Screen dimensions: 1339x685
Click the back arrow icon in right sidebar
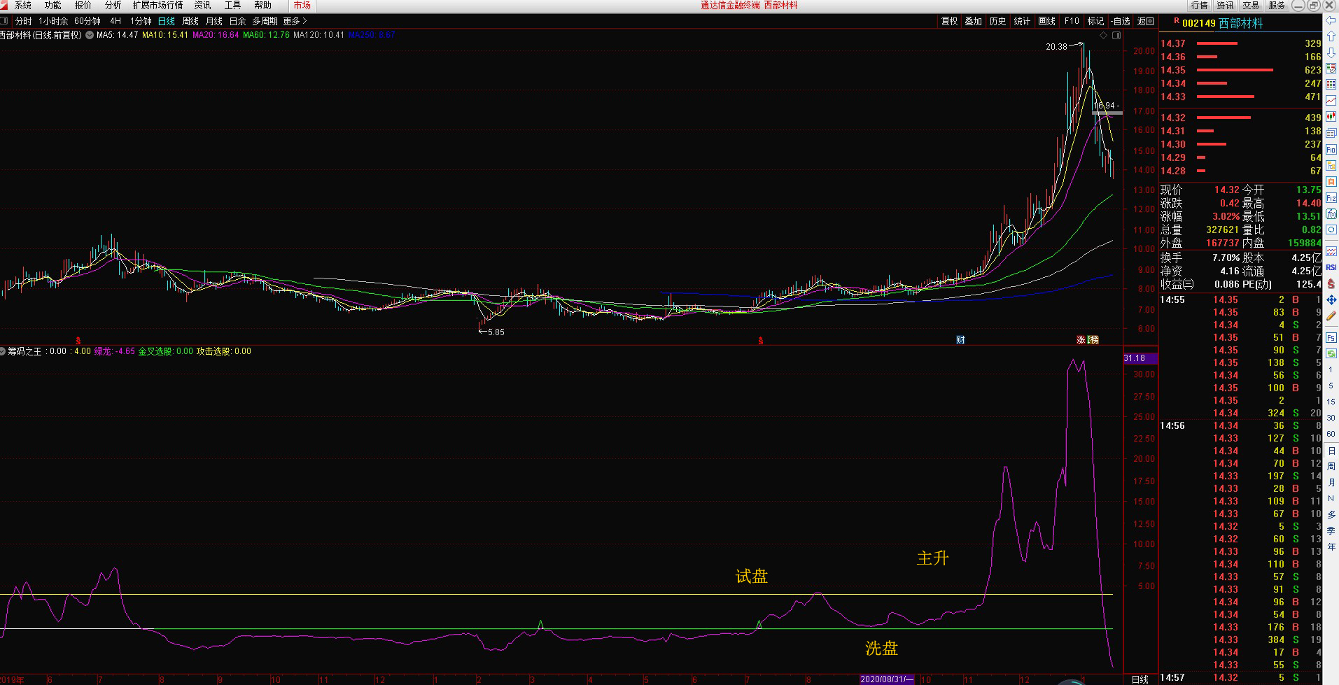pos(1331,20)
